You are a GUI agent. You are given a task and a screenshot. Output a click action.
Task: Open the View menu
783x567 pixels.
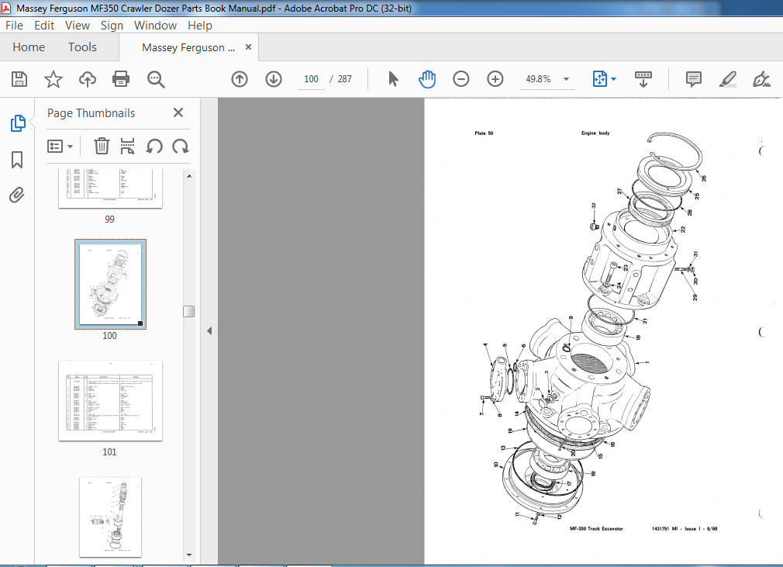[x=78, y=26]
